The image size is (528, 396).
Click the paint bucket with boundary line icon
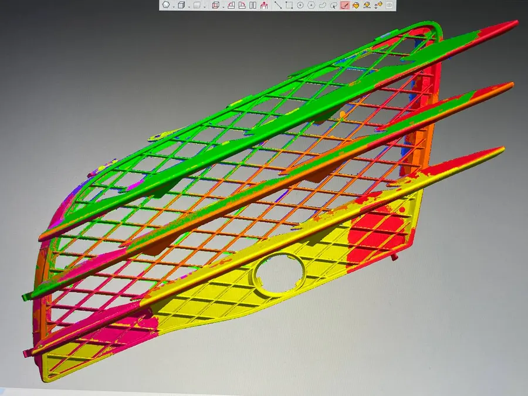coord(367,5)
